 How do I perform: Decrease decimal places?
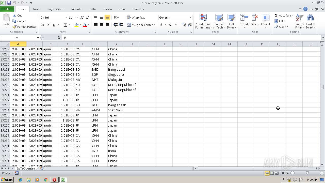tap(190, 25)
